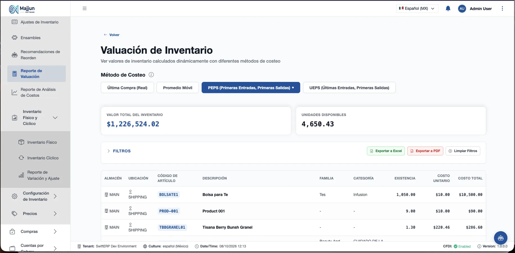
Task: Click the CFDI Enabled status indicator
Action: [457, 246]
